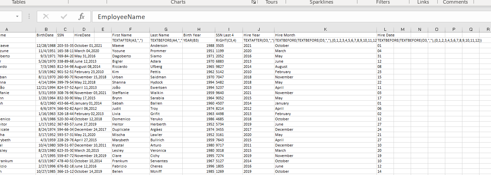This screenshot has width=491, height=175.
Task: Select the first name cell Maeve
Action: pos(131,46)
